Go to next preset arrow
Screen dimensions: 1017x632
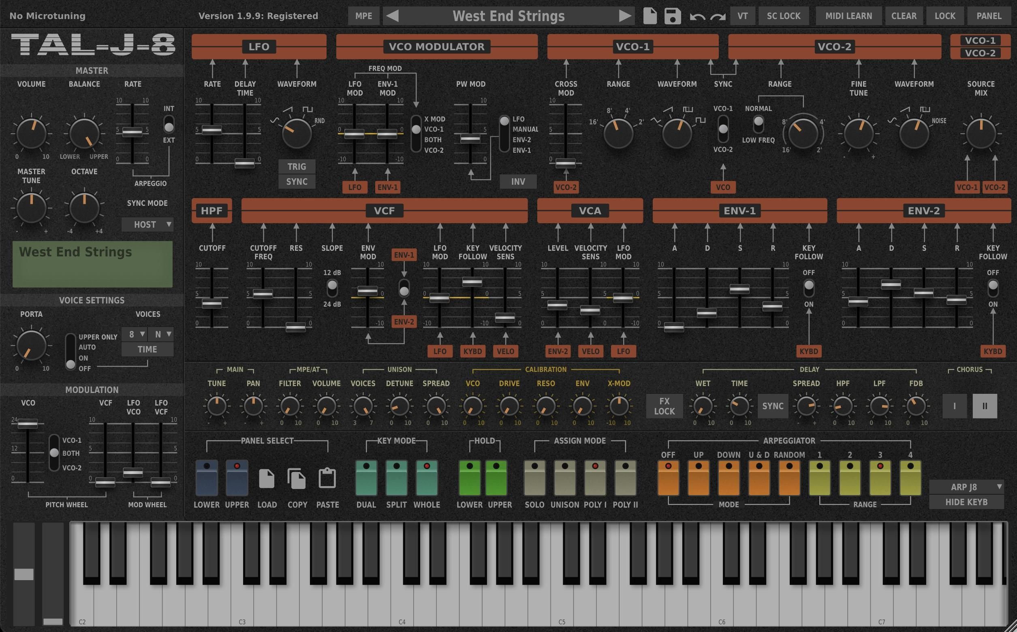624,16
